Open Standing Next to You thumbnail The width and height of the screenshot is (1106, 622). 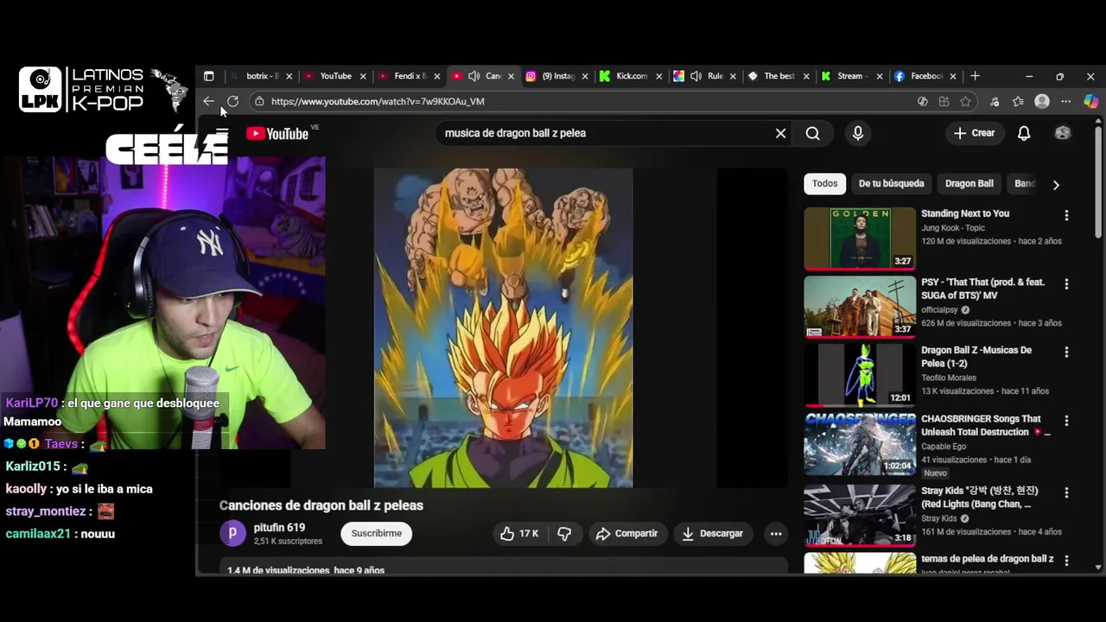tap(860, 238)
